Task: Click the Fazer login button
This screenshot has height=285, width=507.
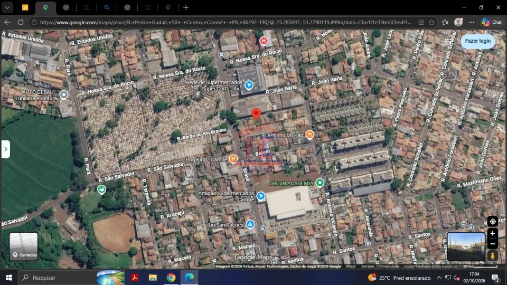Action: click(x=477, y=41)
